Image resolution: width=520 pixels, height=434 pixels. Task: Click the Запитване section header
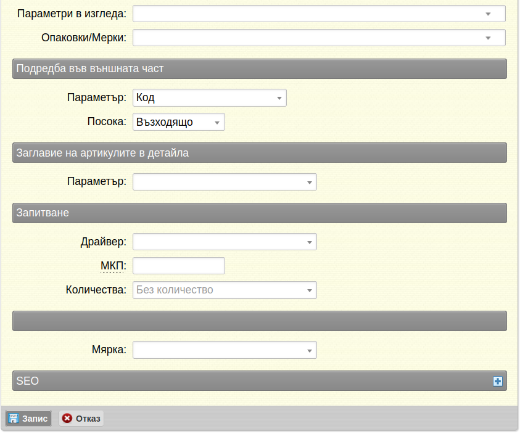(260, 213)
